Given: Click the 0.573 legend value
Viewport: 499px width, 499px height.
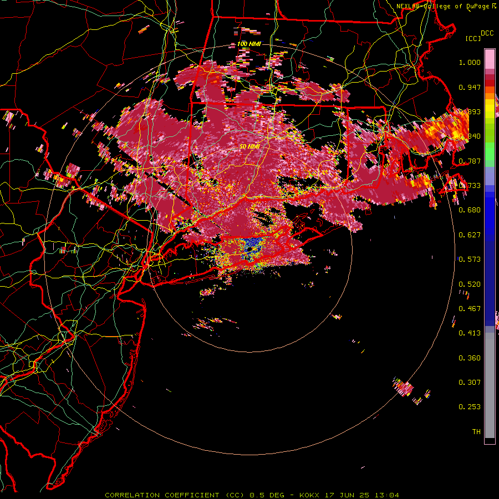Looking at the screenshot, I should coord(470,259).
